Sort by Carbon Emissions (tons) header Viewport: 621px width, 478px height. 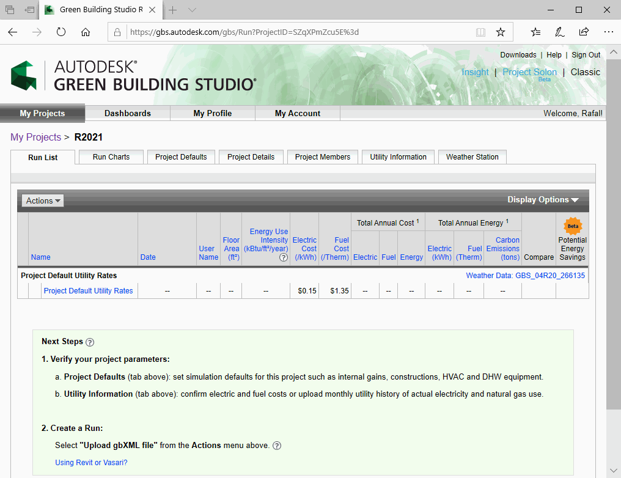pos(503,249)
